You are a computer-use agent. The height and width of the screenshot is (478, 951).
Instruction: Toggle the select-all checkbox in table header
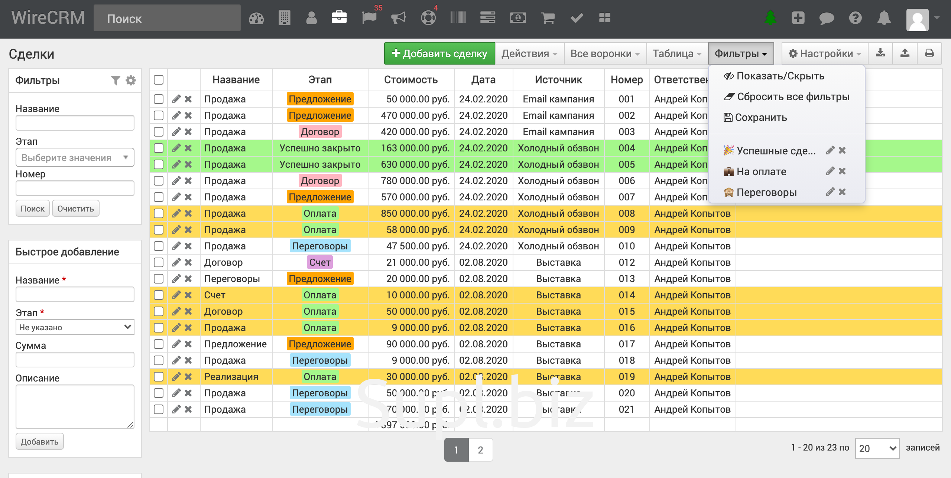[159, 80]
